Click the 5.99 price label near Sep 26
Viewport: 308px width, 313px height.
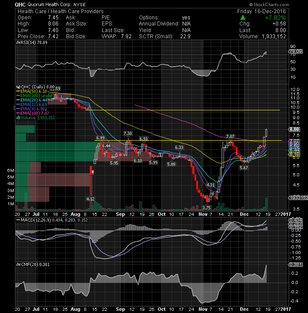(154, 163)
